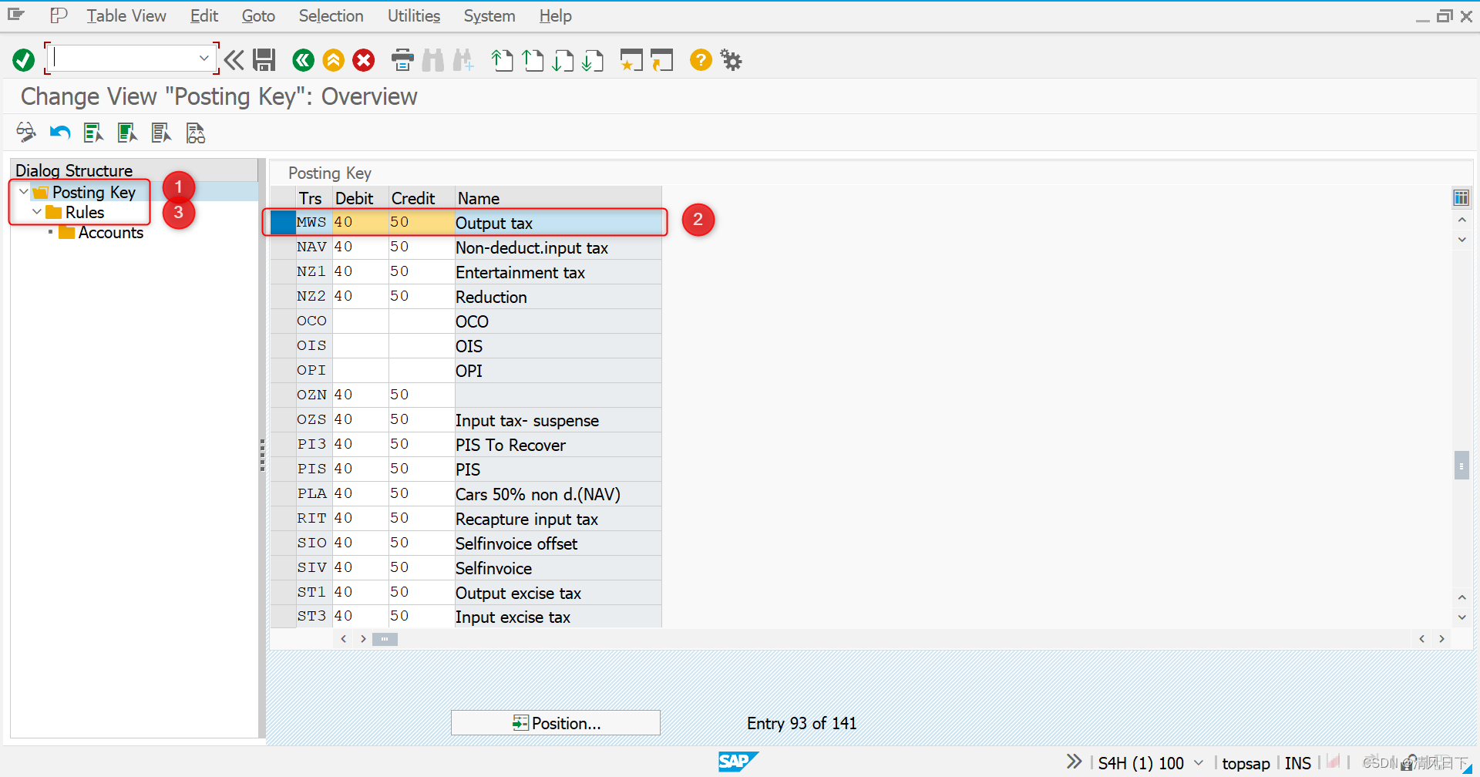Click the Save diskette icon
Viewport: 1480px width, 777px height.
[x=264, y=59]
